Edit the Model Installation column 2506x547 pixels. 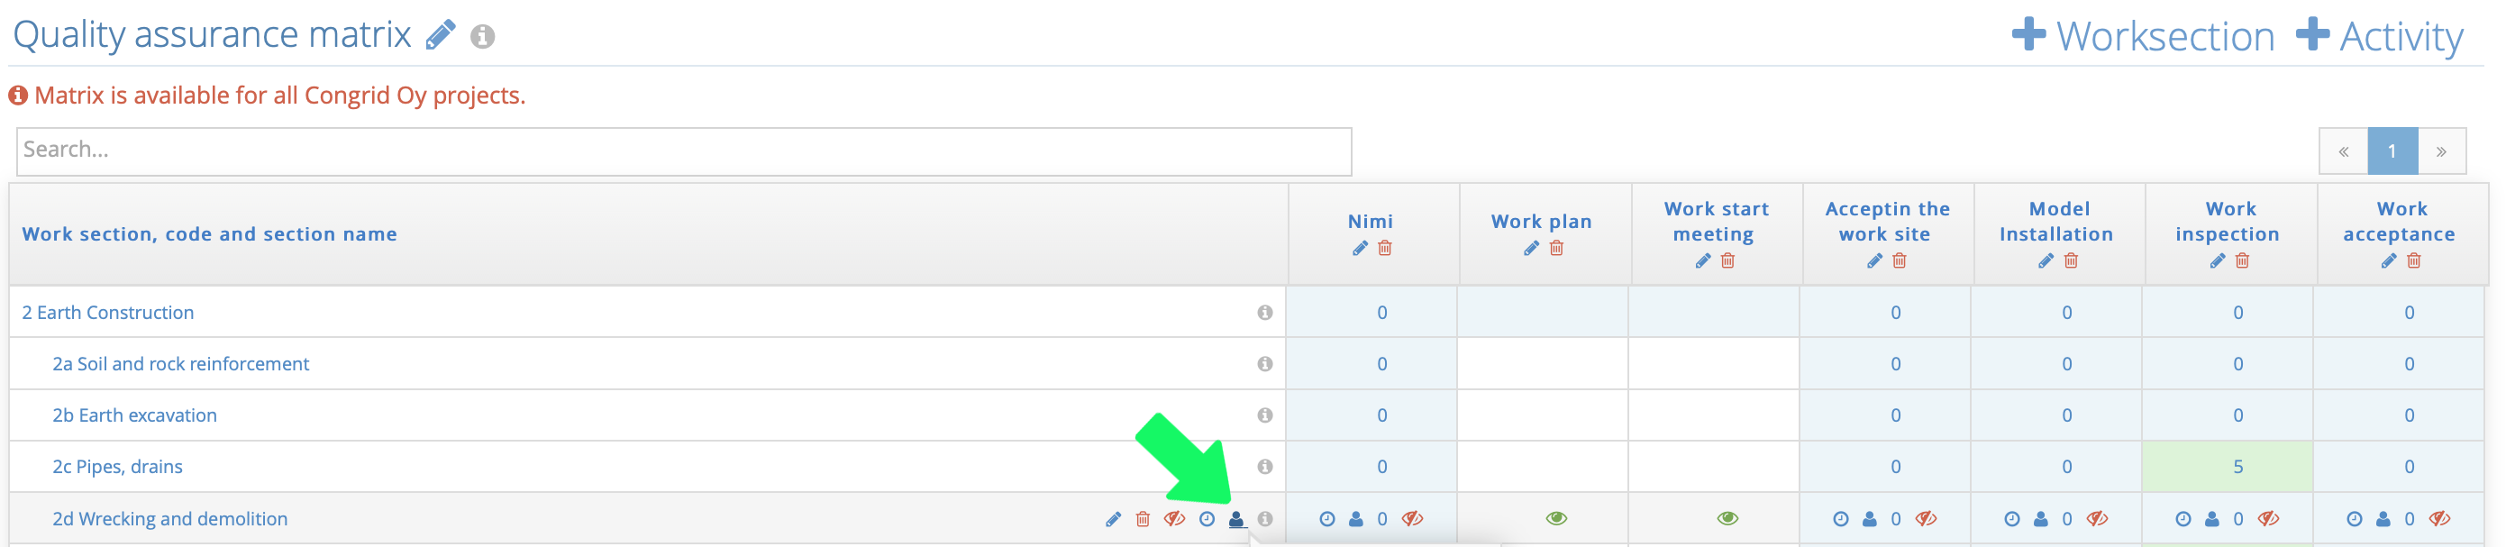2046,260
